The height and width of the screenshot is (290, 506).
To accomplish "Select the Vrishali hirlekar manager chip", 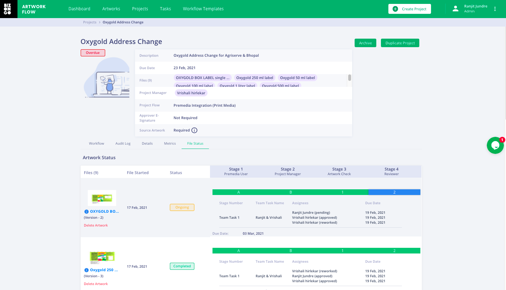I will [191, 93].
